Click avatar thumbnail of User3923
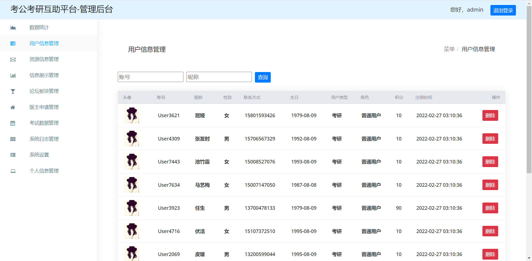This screenshot has height=261, width=532. click(132, 208)
